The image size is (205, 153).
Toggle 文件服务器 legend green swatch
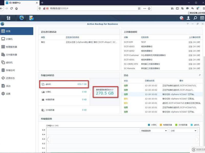[x=176, y=125]
